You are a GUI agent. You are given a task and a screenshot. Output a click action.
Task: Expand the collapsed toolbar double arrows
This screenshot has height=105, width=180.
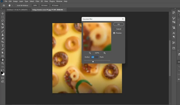click(1, 9)
